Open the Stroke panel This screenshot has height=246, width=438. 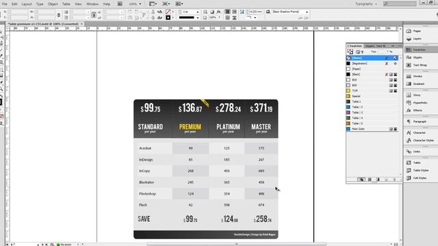click(x=414, y=76)
